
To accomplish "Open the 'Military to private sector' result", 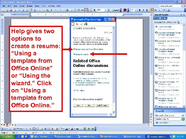I will point(168,107).
